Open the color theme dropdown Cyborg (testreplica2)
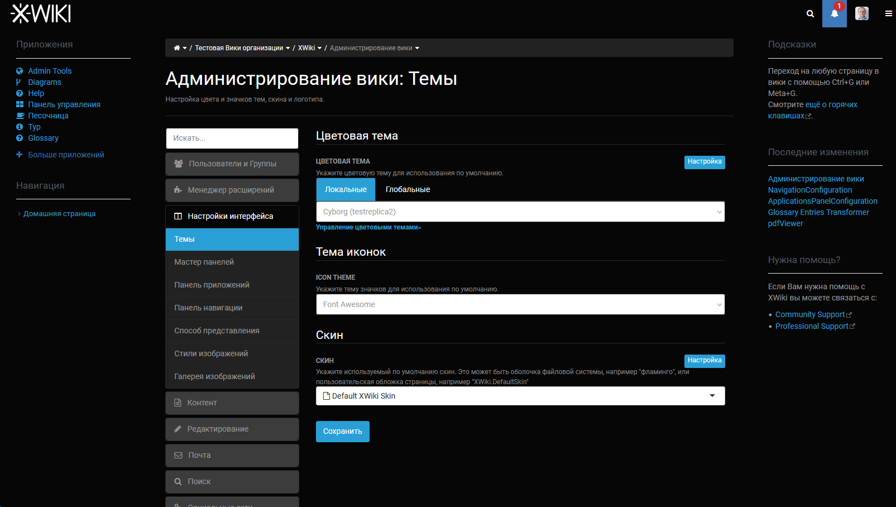896x507 pixels. pyautogui.click(x=520, y=212)
